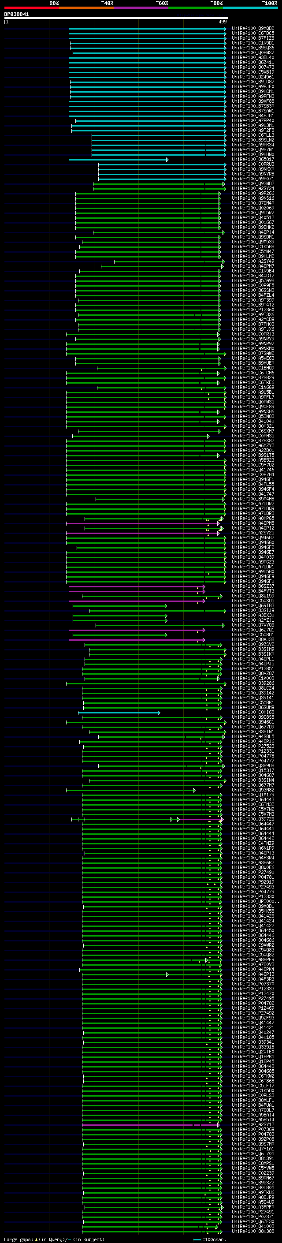Viewport: 282px width, 1243px height.
Task: Open UniRef100_A9PFN3 hit
Action: [x=252, y=96]
